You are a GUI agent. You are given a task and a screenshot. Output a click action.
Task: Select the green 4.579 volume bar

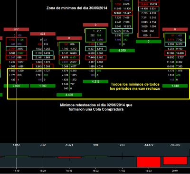(122, 51)
